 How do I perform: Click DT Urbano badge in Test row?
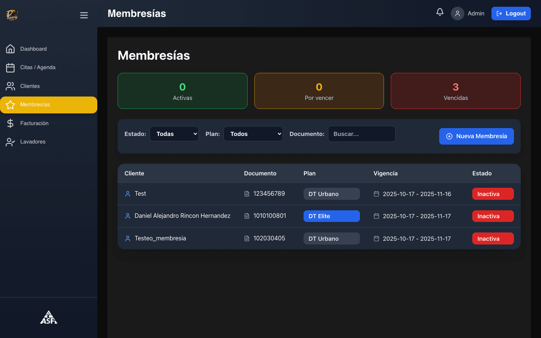click(332, 194)
